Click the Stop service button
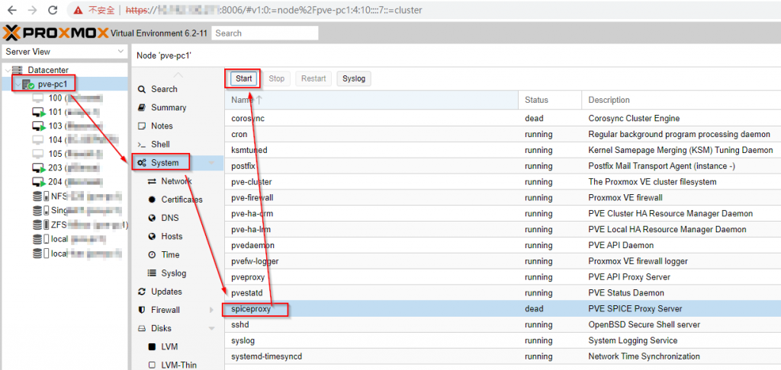 (276, 78)
